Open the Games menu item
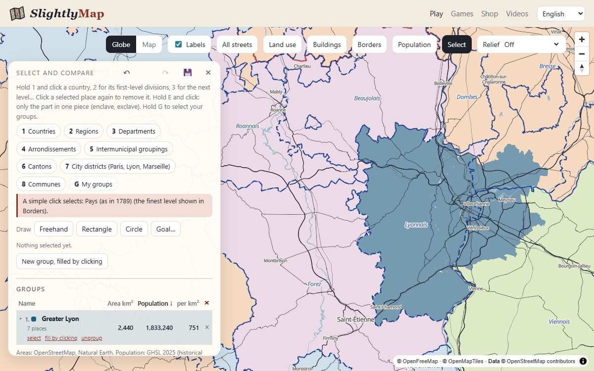 click(x=462, y=14)
